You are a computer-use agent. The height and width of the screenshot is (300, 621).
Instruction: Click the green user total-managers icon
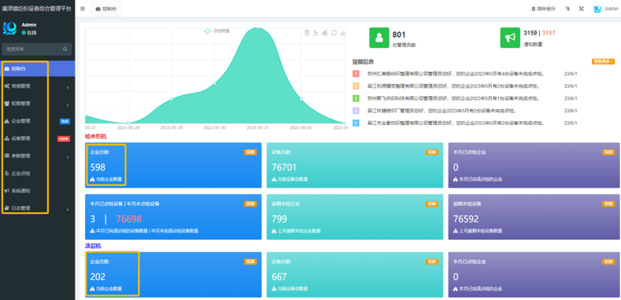(379, 38)
